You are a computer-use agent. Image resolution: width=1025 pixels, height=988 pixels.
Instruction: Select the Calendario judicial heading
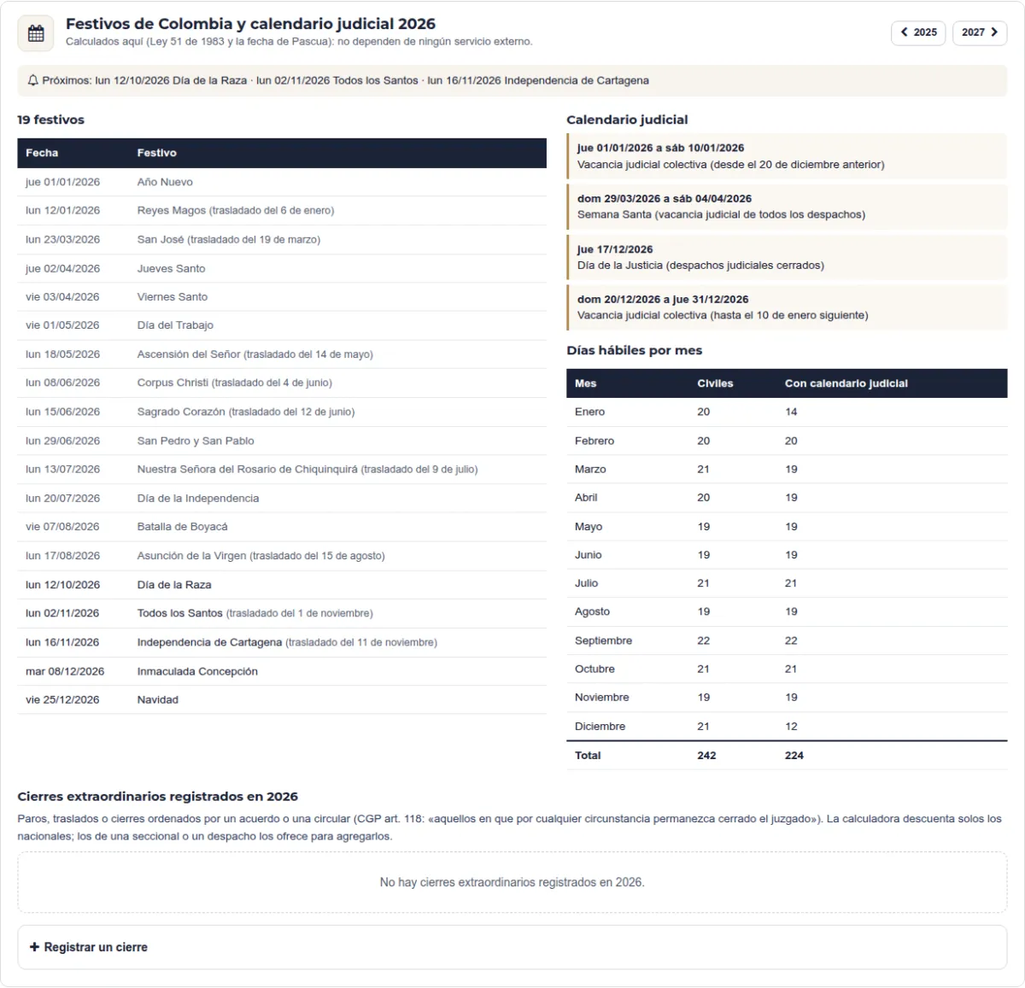(627, 120)
